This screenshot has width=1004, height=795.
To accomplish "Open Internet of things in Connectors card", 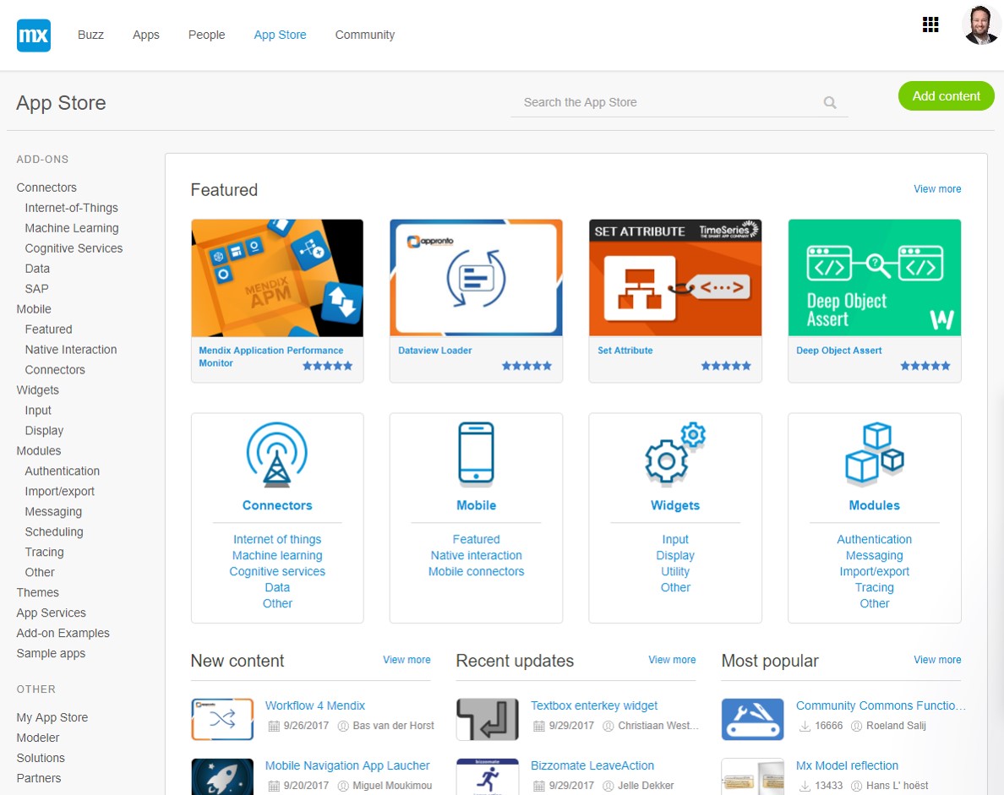I will [277, 540].
